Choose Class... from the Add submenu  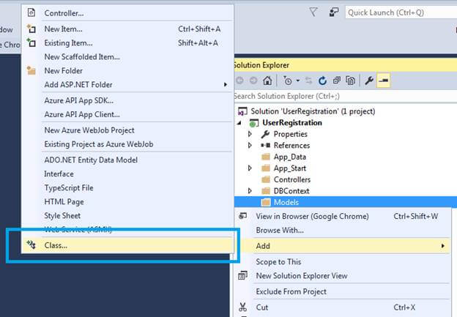[56, 245]
